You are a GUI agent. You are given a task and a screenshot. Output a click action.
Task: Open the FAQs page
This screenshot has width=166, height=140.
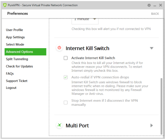point(10,74)
